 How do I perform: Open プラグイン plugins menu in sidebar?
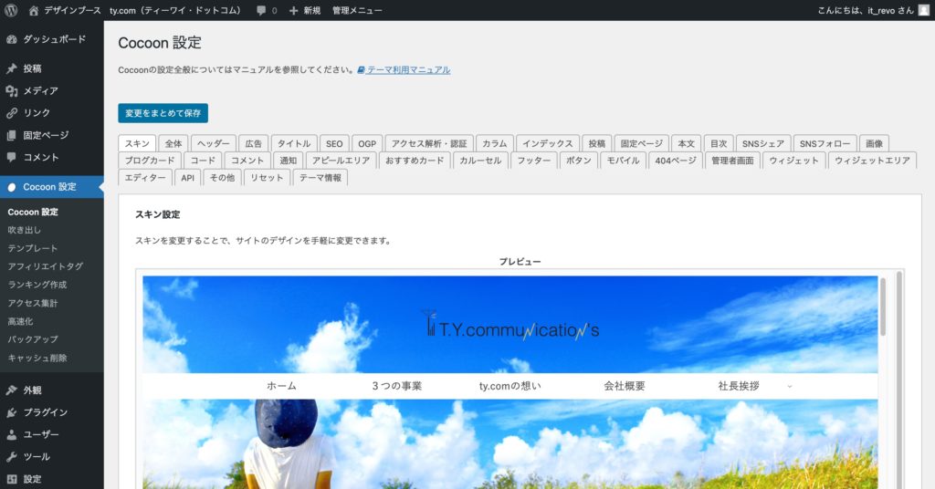[x=45, y=412]
